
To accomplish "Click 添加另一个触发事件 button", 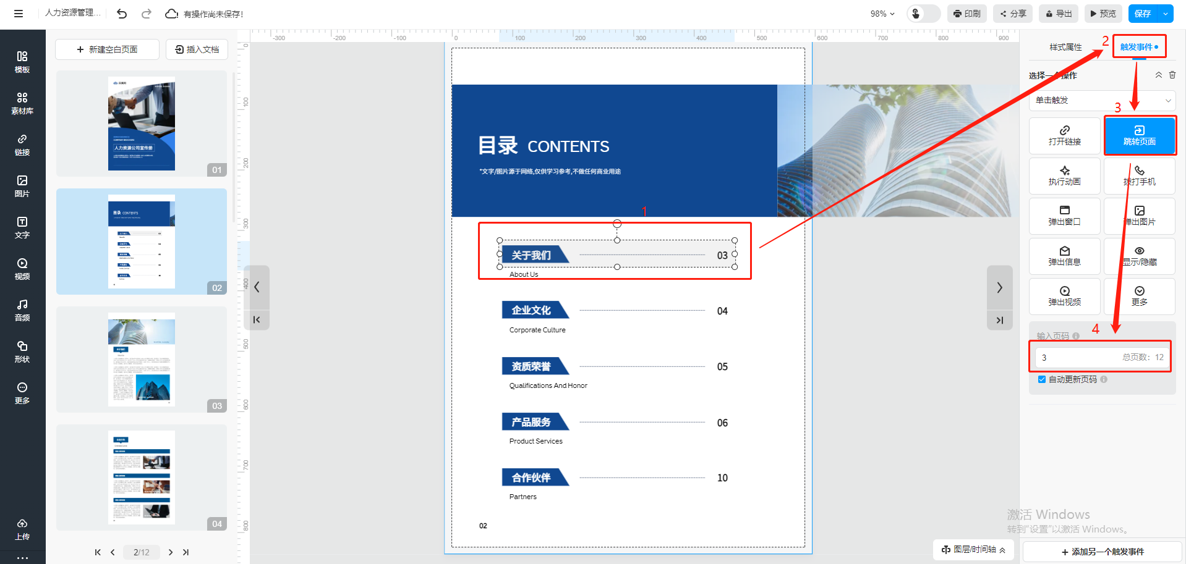I will coord(1103,552).
